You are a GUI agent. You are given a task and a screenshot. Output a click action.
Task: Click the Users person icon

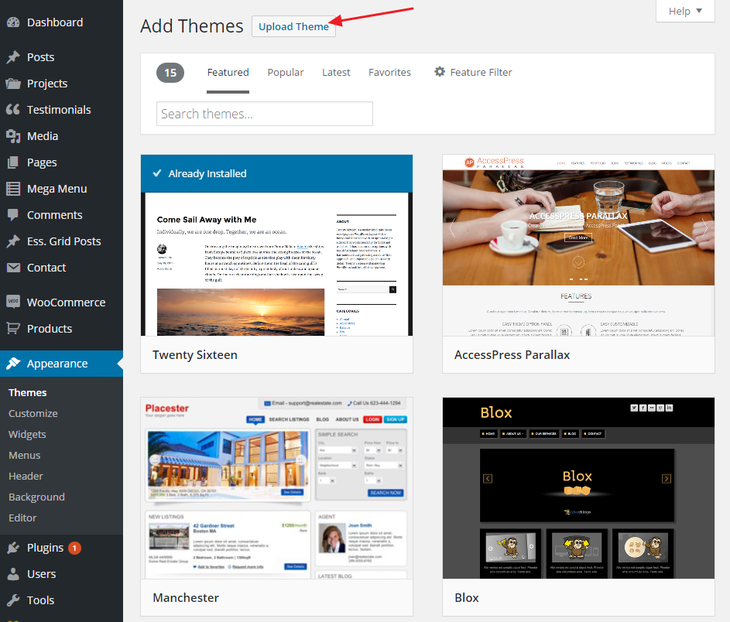(13, 574)
